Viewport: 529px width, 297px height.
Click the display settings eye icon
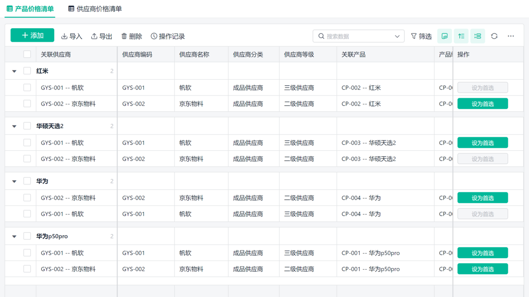tap(444, 36)
